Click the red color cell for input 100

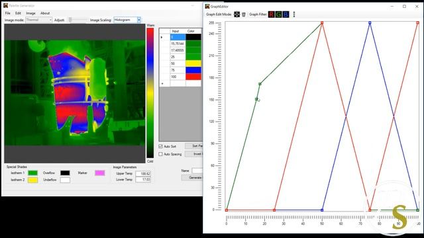193,77
